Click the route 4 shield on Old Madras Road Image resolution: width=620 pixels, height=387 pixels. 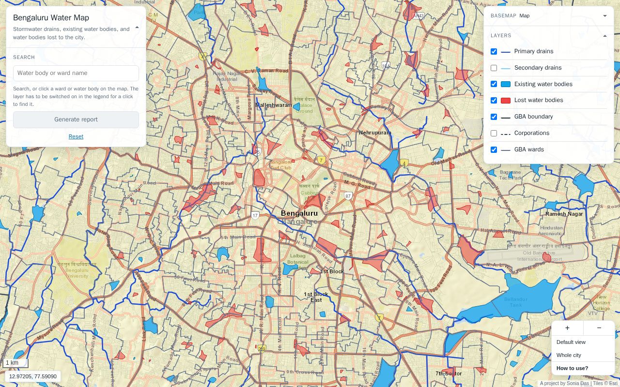(404, 163)
